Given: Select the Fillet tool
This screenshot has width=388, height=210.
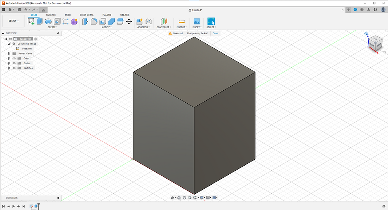Looking at the screenshot, I should tap(94, 21).
